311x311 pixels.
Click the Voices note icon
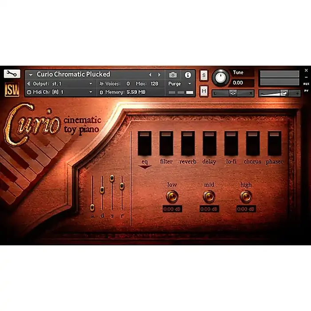101,84
